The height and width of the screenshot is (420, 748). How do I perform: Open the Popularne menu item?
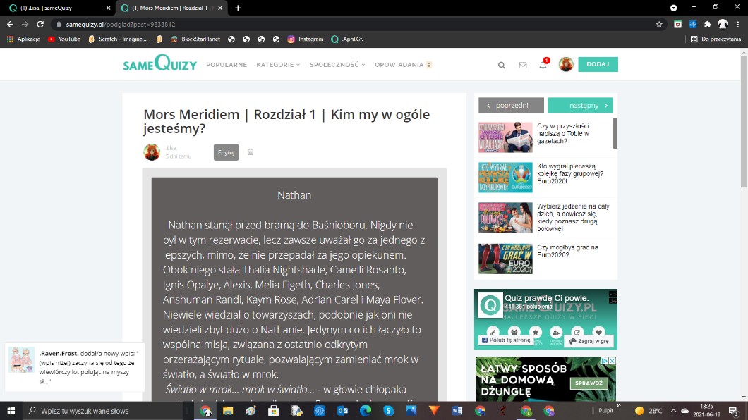[x=227, y=65]
